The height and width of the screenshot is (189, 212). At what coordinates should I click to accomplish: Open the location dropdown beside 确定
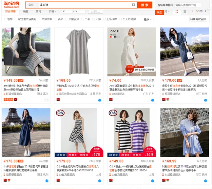point(167,11)
